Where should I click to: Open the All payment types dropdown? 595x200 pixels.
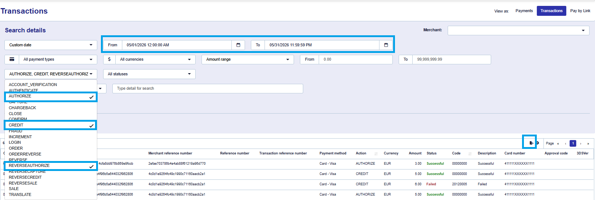[58, 59]
